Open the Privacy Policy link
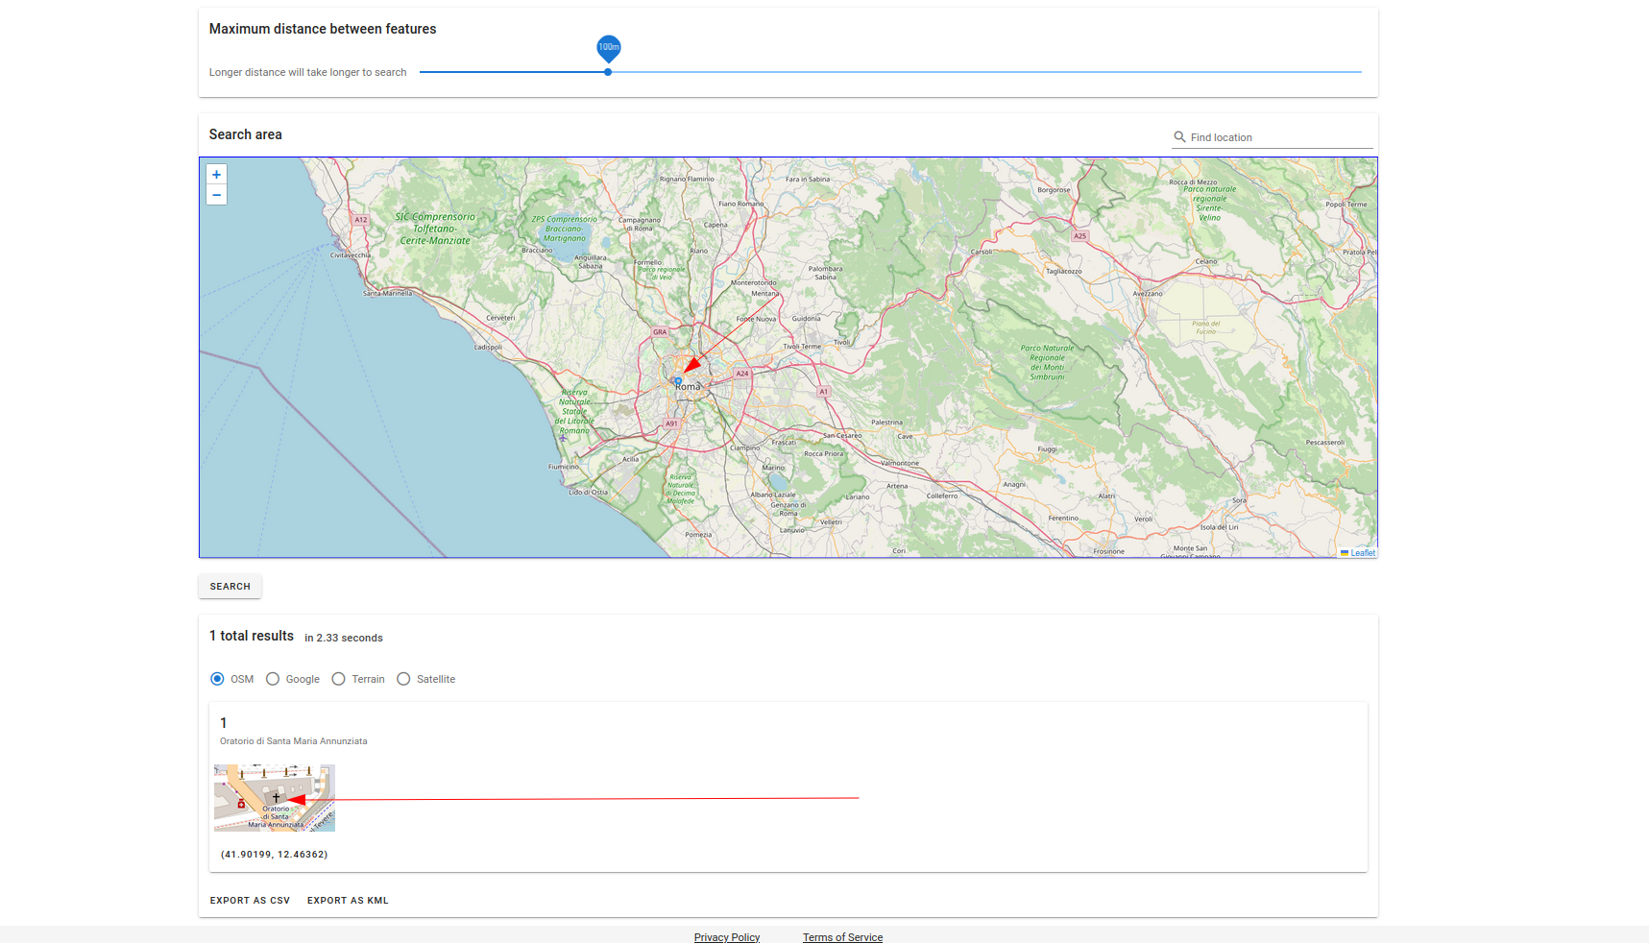Screen dimensions: 1649x943 [x=727, y=937]
